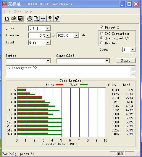
Task: Open Print Preview magnifier icon
Action: (x=36, y=19)
